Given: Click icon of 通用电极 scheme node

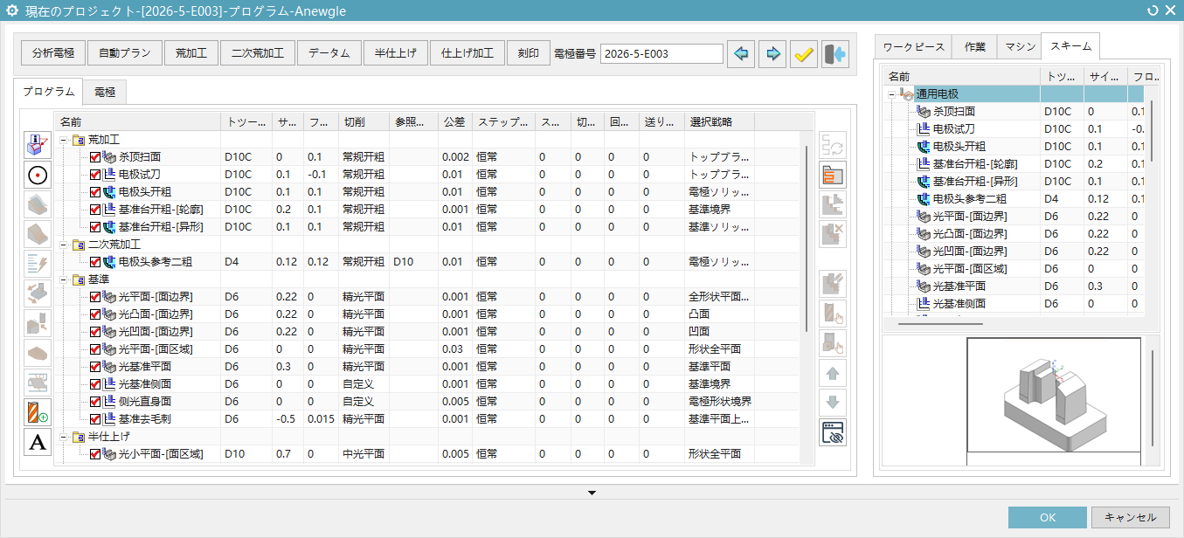Looking at the screenshot, I should pyautogui.click(x=908, y=93).
